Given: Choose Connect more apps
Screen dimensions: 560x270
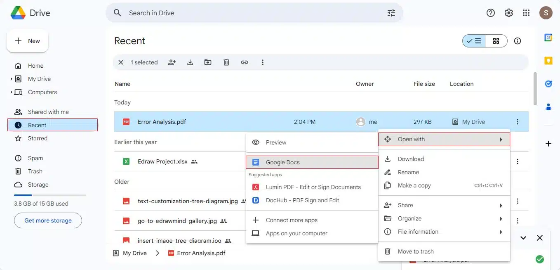Looking at the screenshot, I should [312, 220].
